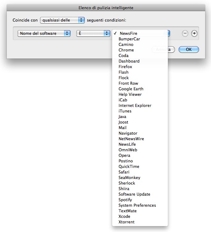
Task: Open the 'Nome del software' criteria dropdown
Action: click(44, 34)
